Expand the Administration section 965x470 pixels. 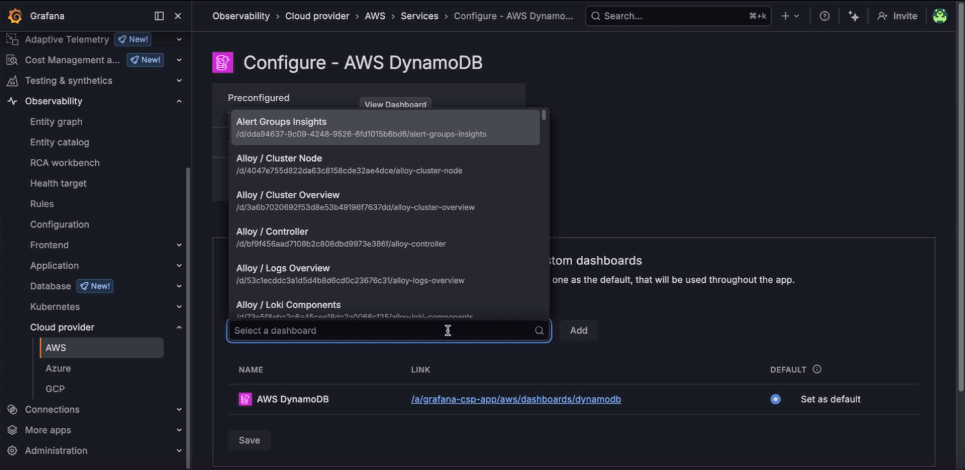[179, 451]
